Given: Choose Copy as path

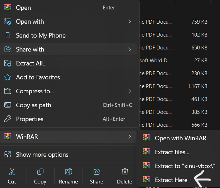Looking at the screenshot, I should tap(68, 105).
